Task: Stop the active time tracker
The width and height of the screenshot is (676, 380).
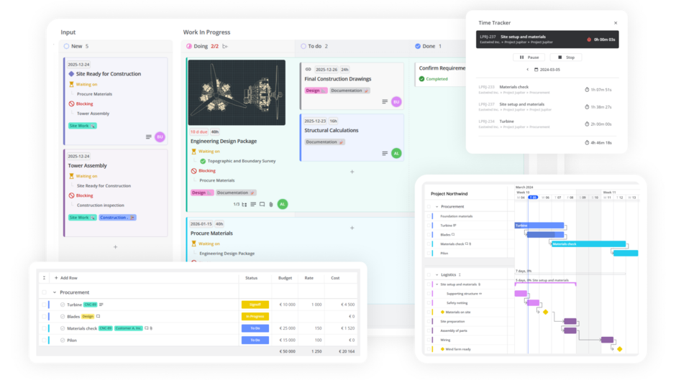Action: (x=566, y=57)
